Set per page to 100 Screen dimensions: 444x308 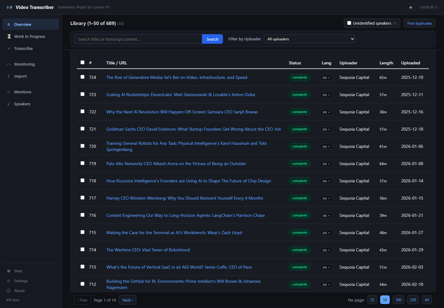pos(398,300)
